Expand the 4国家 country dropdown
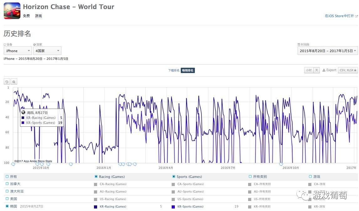The height and width of the screenshot is (211, 359). click(x=47, y=51)
